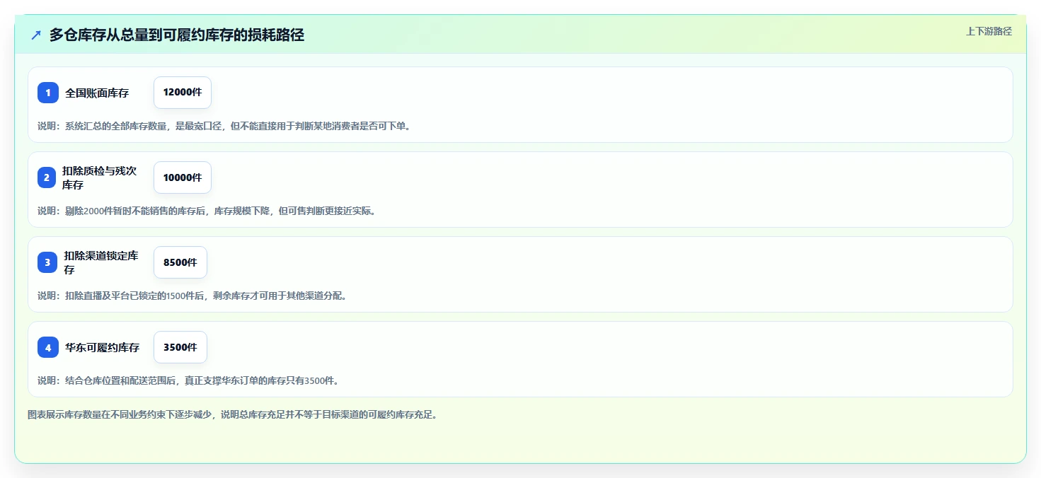Click the 扣除质检与残次库存 step label
Viewport: 1041px width, 478px height.
(99, 177)
